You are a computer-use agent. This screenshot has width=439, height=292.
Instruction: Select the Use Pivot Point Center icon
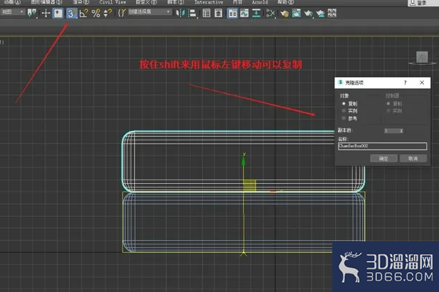pos(32,13)
